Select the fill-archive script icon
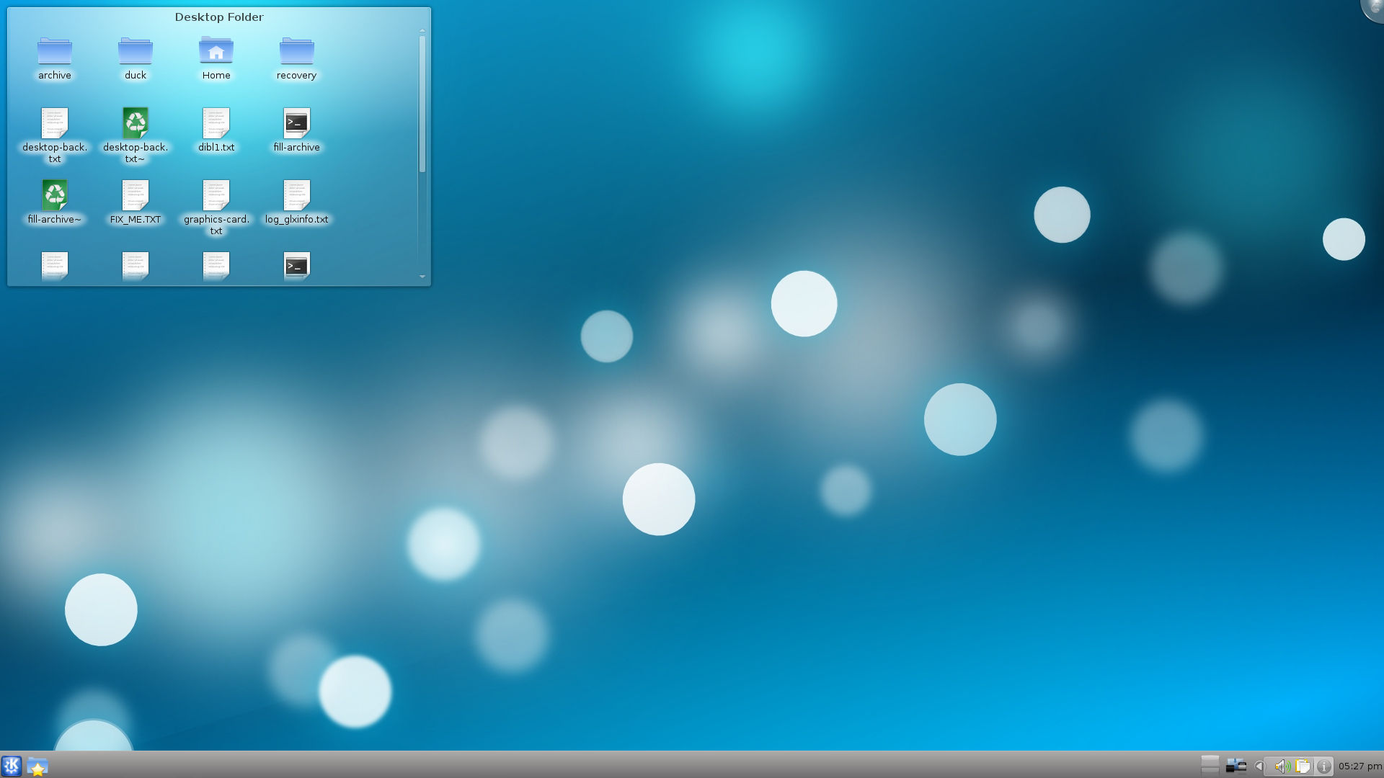 tap(296, 130)
